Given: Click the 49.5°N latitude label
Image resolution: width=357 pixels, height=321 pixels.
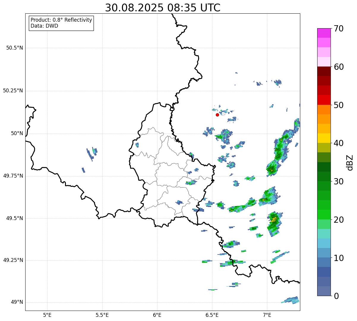Looking at the screenshot, I should pos(15,218).
